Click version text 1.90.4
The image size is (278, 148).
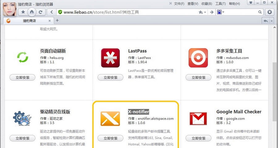click(x=142, y=62)
